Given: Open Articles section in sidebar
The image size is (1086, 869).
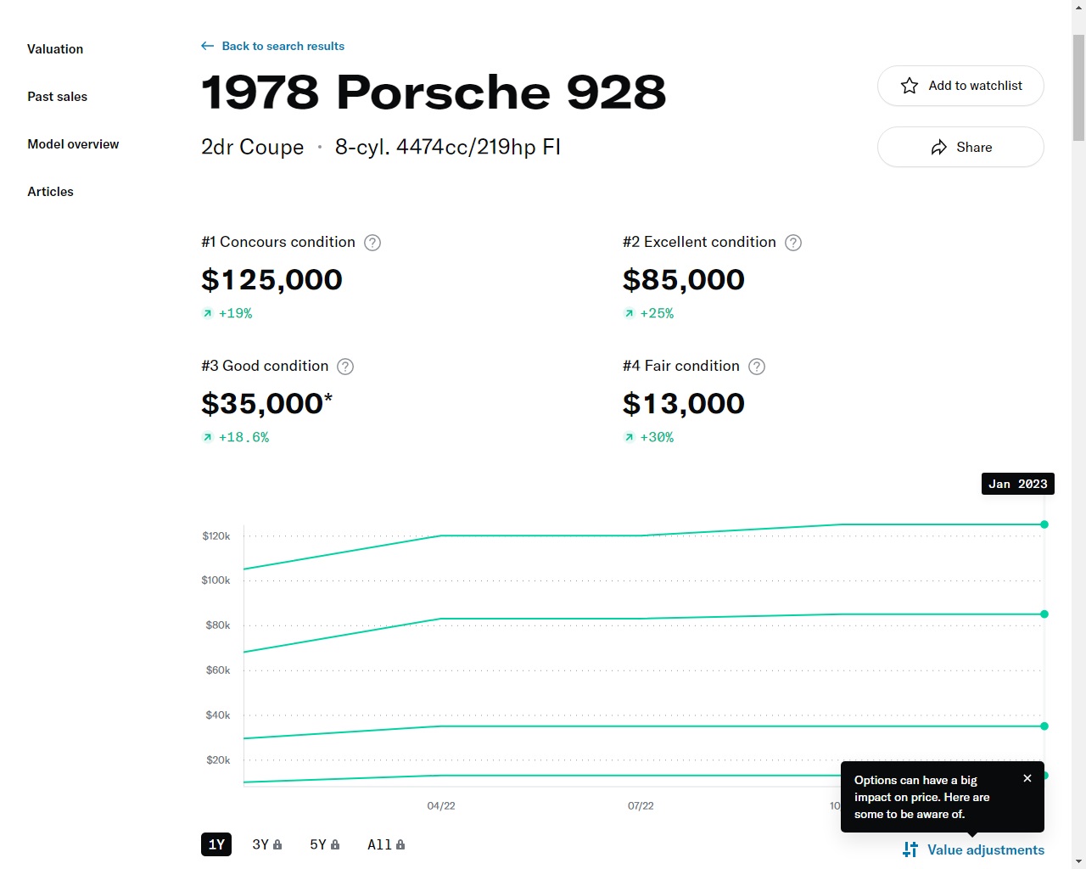Looking at the screenshot, I should pyautogui.click(x=50, y=192).
